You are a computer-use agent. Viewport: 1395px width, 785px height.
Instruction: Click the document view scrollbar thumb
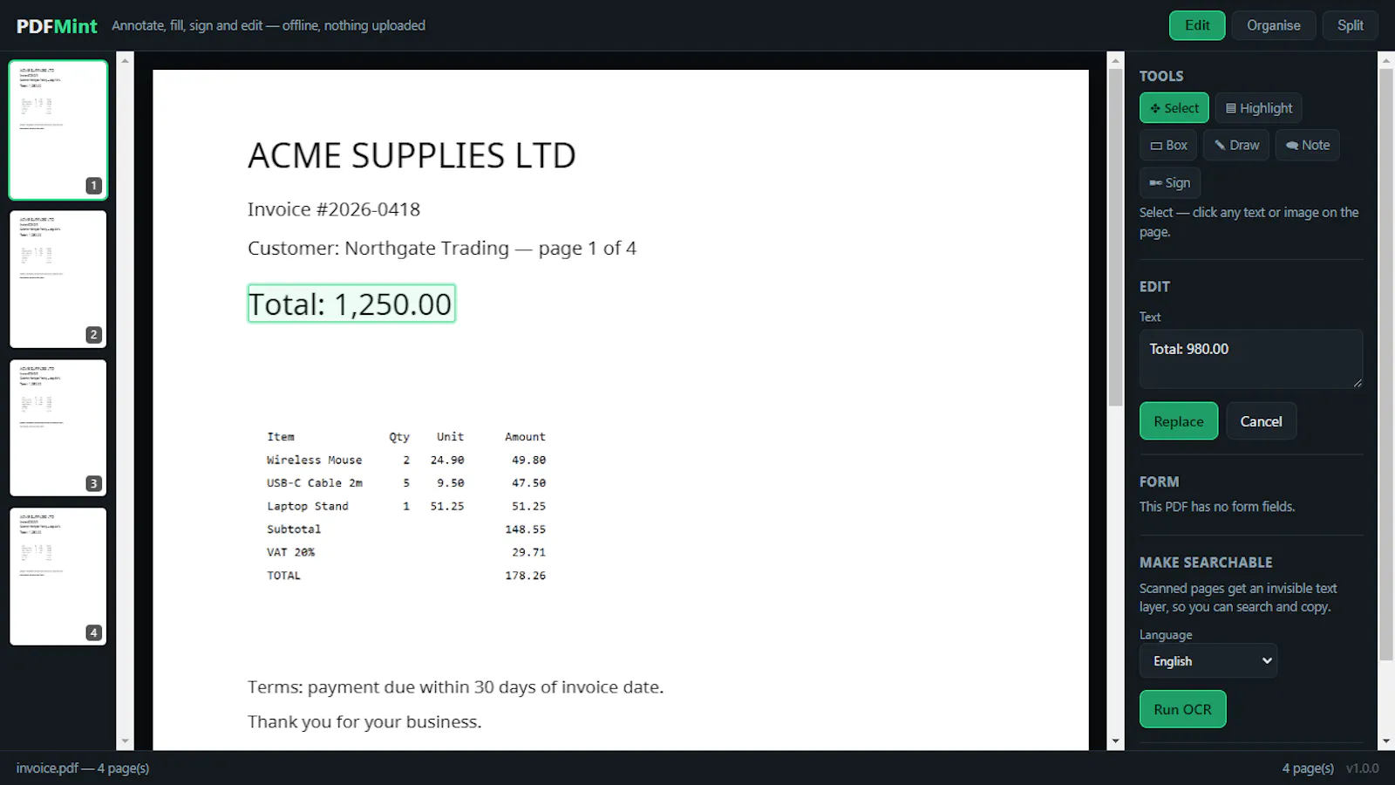(x=1115, y=236)
